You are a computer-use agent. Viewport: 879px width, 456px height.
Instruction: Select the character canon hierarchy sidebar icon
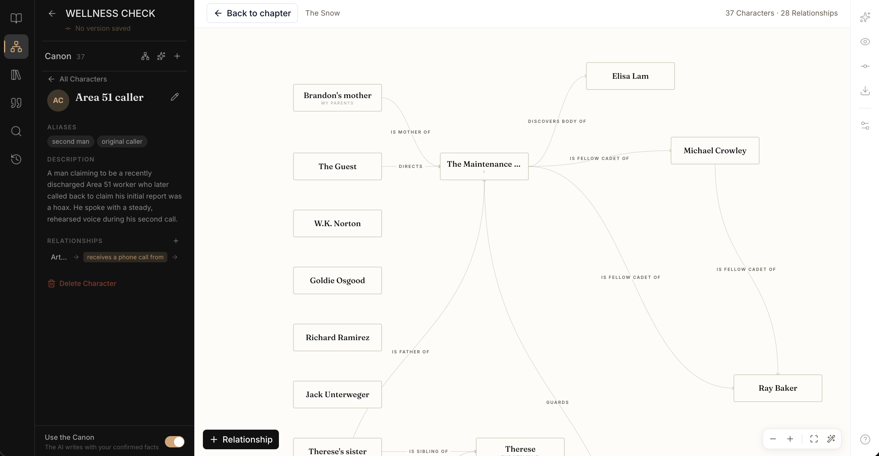(x=16, y=46)
